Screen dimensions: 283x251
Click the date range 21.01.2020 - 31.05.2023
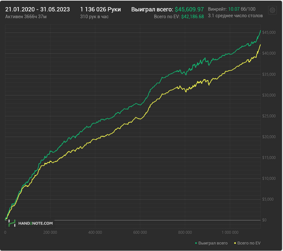coord(38,9)
